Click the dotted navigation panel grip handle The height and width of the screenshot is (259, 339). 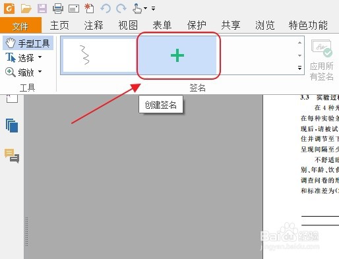(x=26, y=231)
